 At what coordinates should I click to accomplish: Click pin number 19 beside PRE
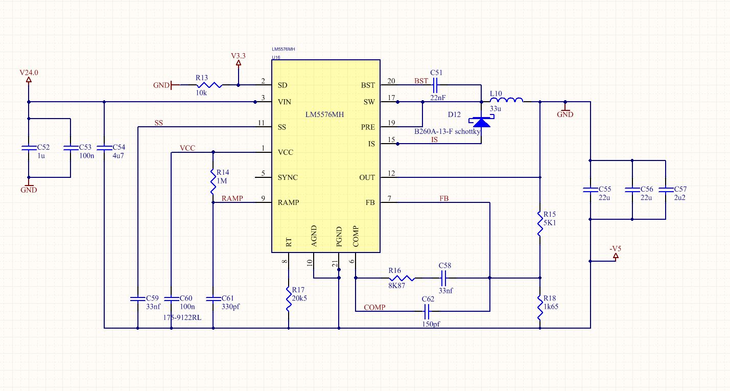point(391,123)
